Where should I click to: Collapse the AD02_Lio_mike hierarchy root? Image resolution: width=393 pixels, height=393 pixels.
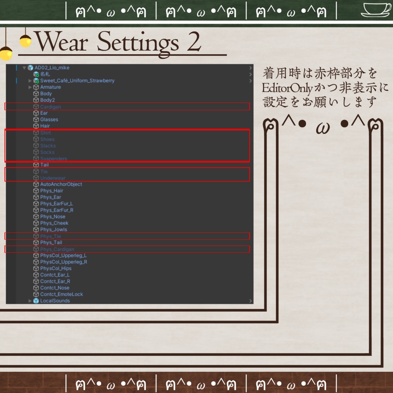coord(24,68)
